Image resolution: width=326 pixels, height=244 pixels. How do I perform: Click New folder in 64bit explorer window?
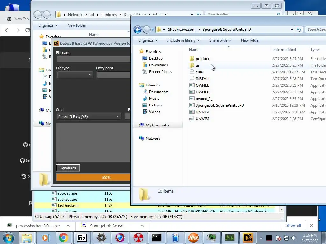(77, 25)
